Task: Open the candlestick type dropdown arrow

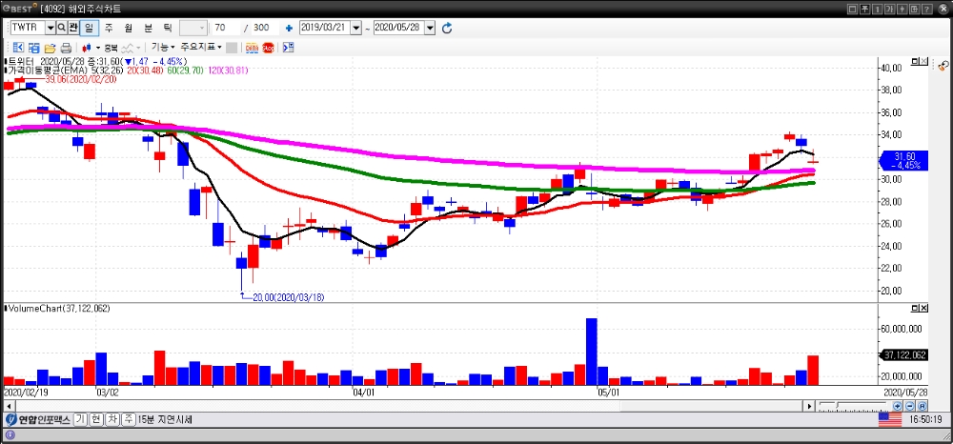Action: [97, 48]
